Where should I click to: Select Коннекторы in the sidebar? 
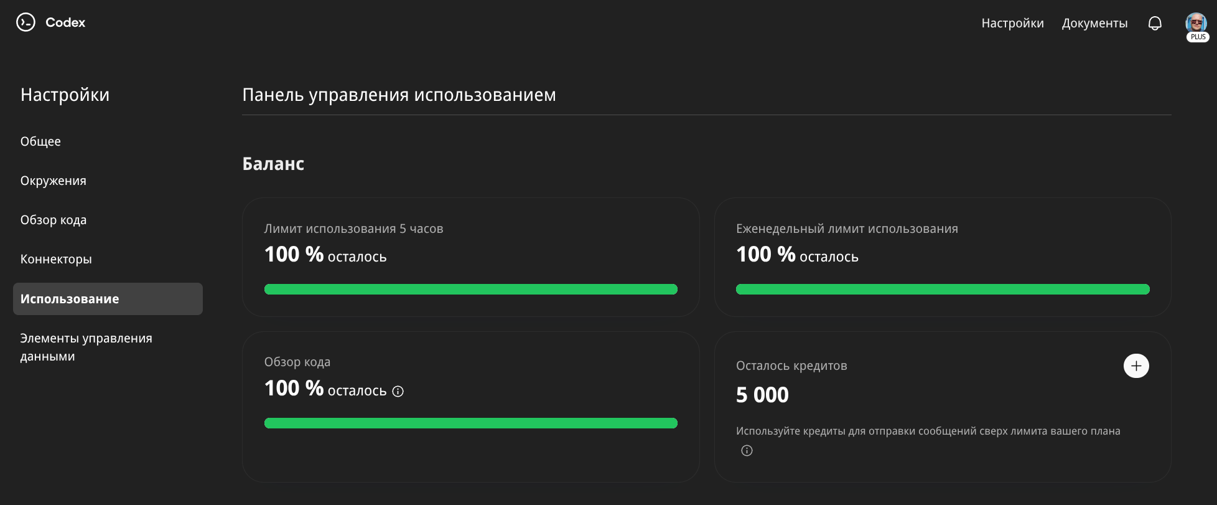56,259
